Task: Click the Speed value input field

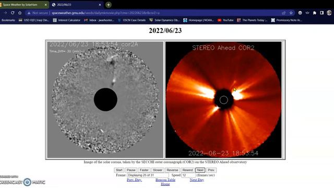Action: click(188, 175)
